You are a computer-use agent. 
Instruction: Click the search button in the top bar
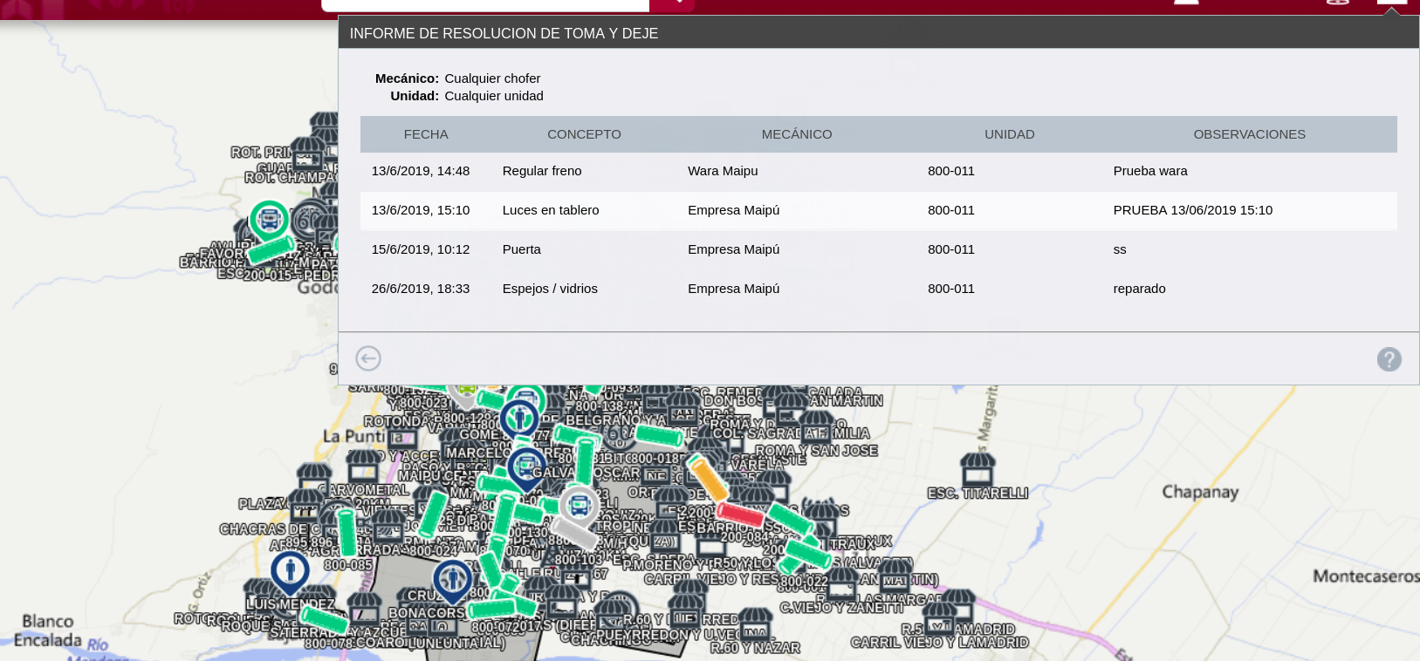click(x=672, y=4)
